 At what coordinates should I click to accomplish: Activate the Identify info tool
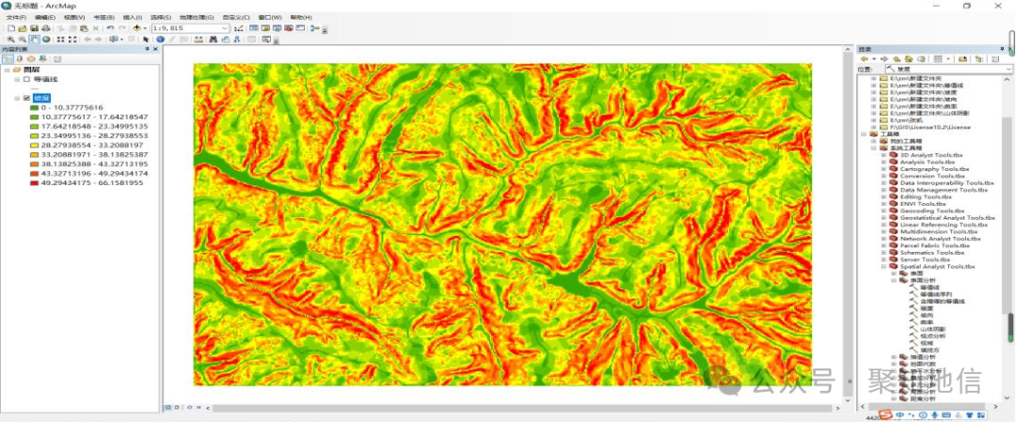pyautogui.click(x=160, y=39)
